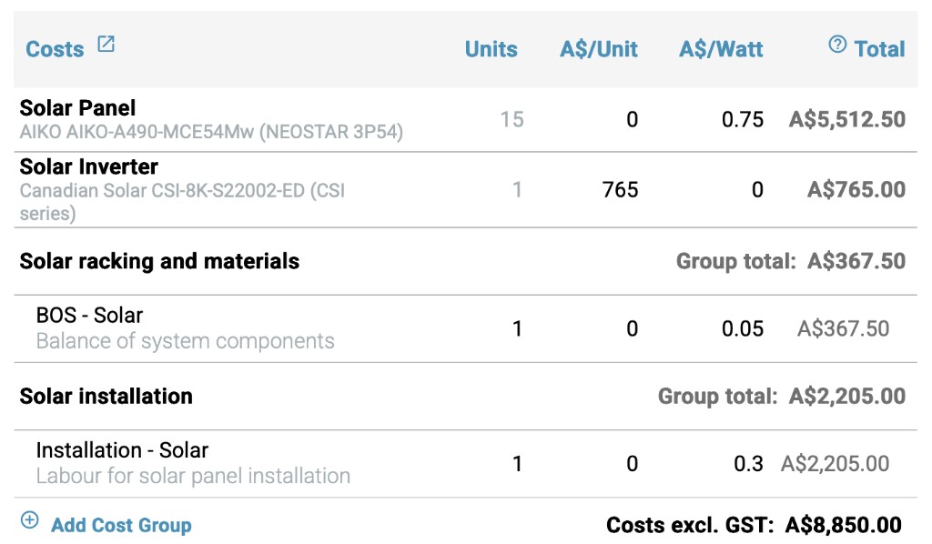Edit the BOS - Solar A$/Watt value 0.05
The height and width of the screenshot is (544, 932).
[x=743, y=329]
